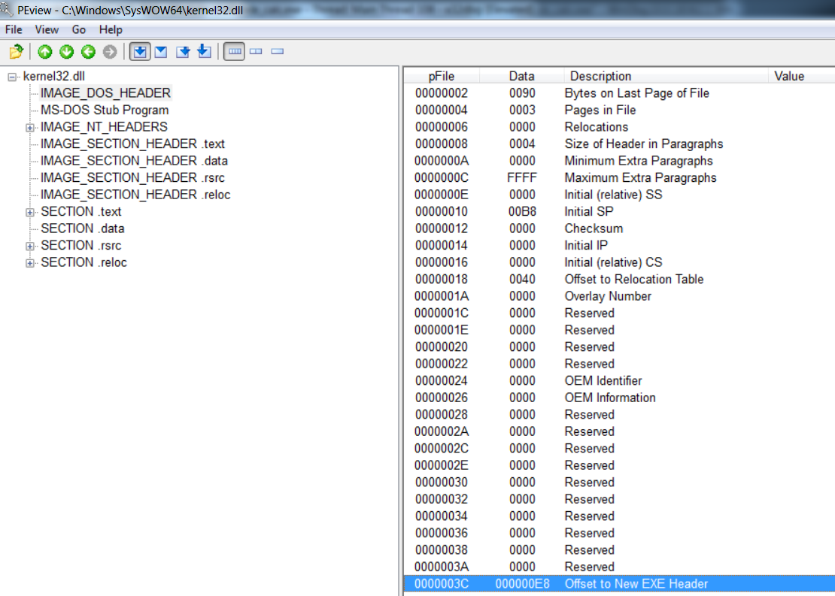Open the File menu
Viewport: 835px width, 596px height.
pyautogui.click(x=13, y=29)
